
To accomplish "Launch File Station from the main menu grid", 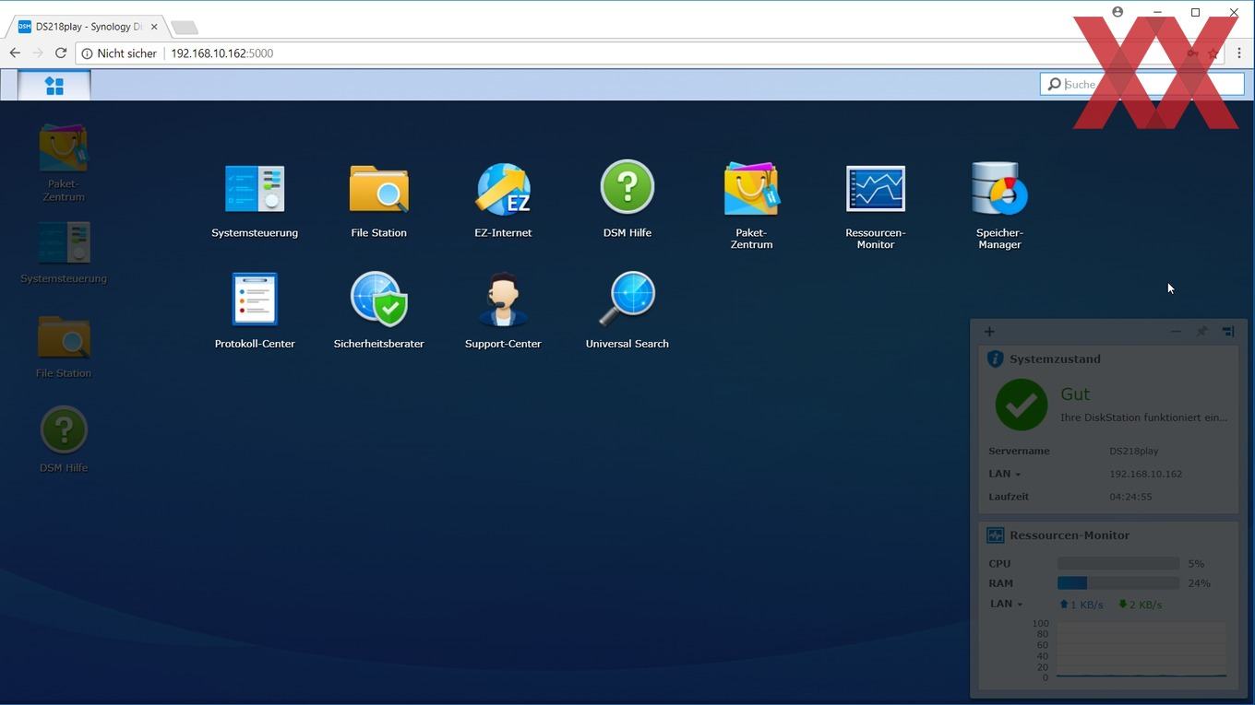I will (378, 201).
